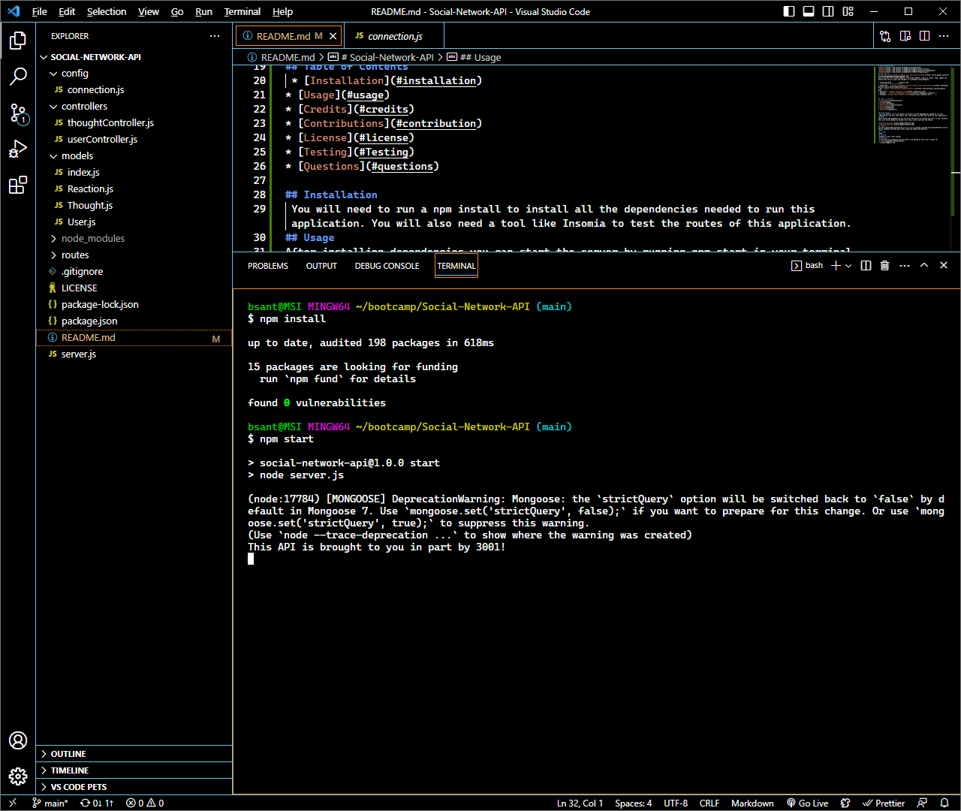Toggle panel layout icon in title bar
The width and height of the screenshot is (961, 811).
click(x=809, y=11)
